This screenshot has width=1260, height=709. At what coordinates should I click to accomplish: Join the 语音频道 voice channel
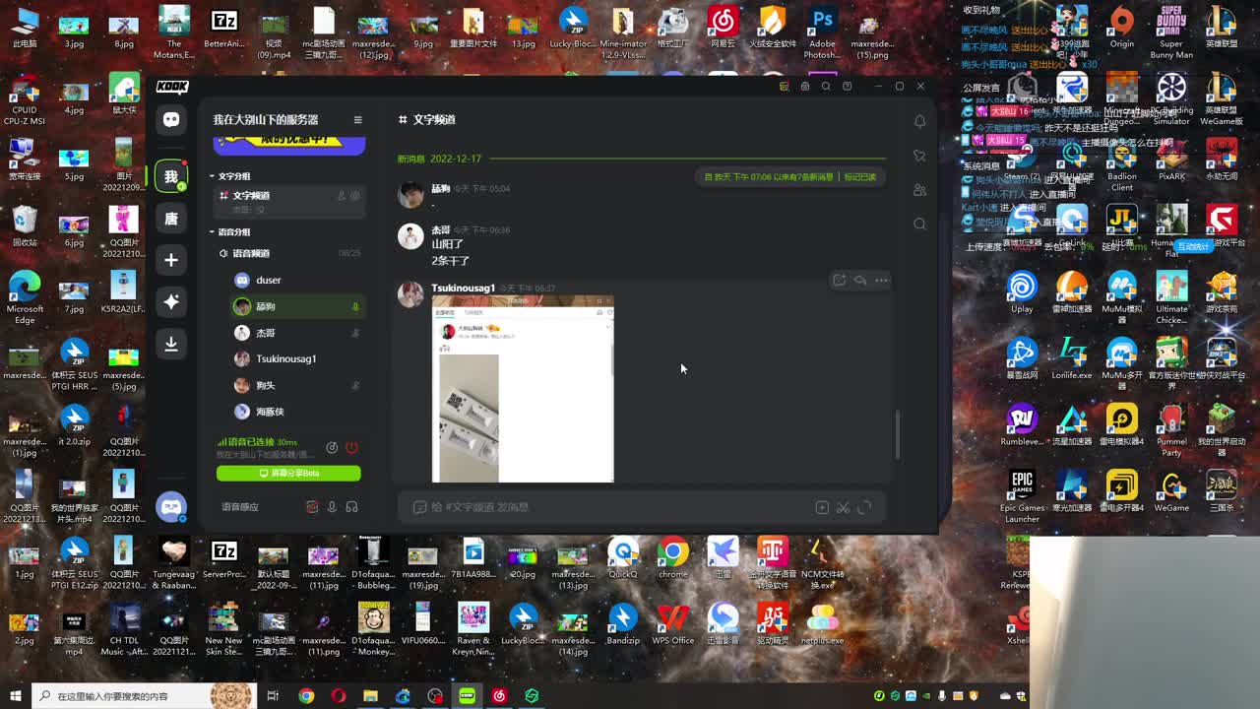click(289, 253)
